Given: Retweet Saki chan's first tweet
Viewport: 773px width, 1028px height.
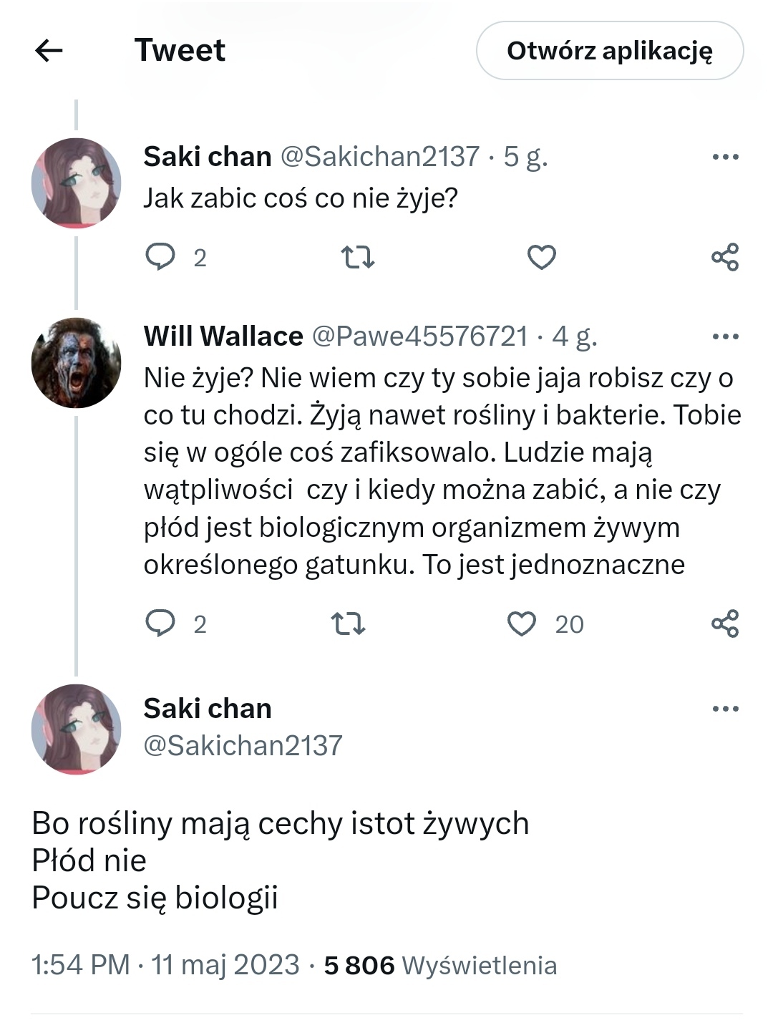Looking at the screenshot, I should (x=357, y=256).
